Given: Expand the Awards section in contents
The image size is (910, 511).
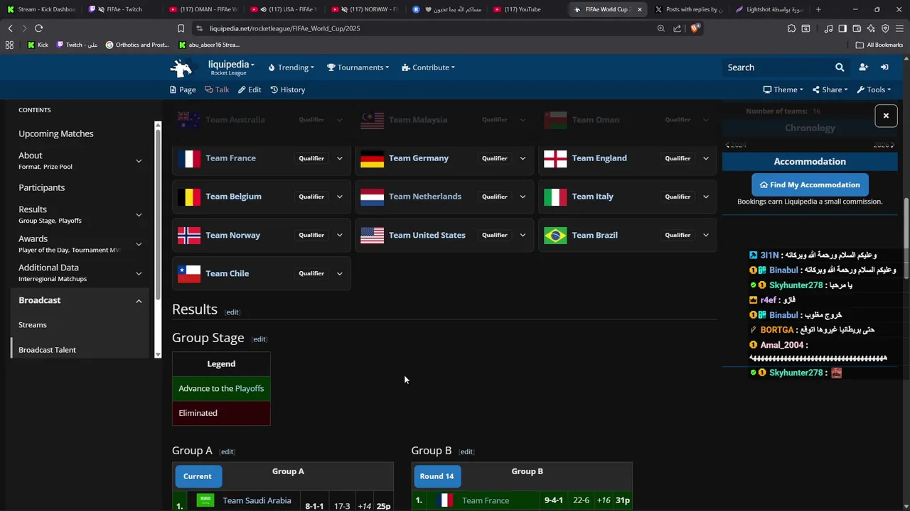Looking at the screenshot, I should pyautogui.click(x=139, y=244).
